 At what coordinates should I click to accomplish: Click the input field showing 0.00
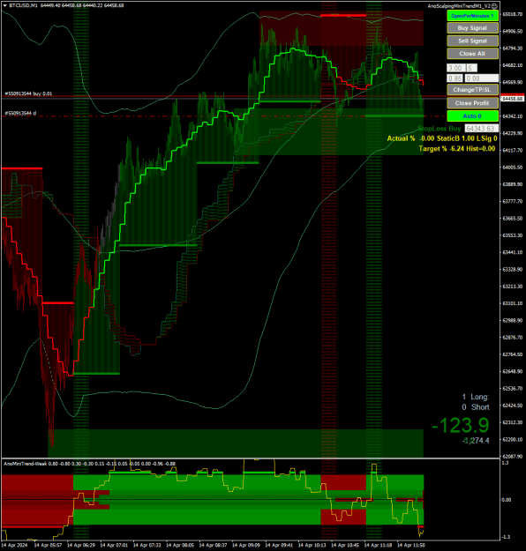pyautogui.click(x=482, y=78)
